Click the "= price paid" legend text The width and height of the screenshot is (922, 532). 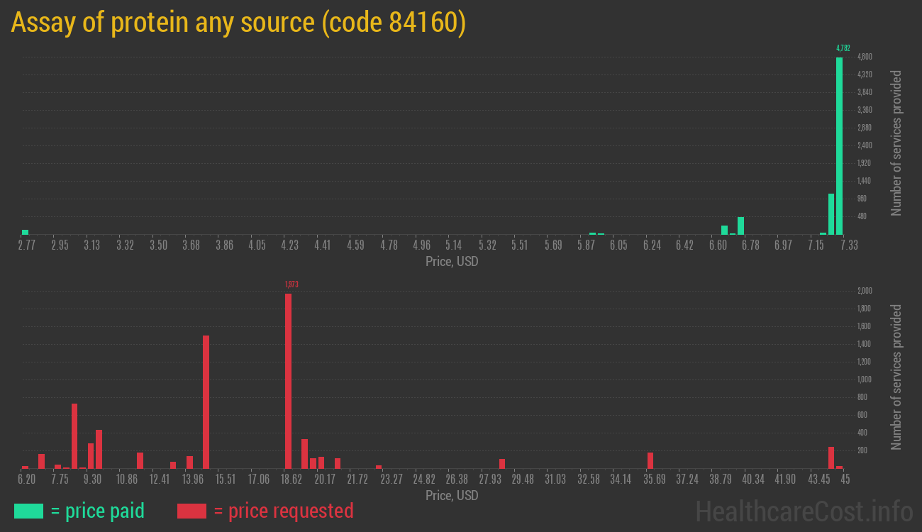(x=98, y=511)
